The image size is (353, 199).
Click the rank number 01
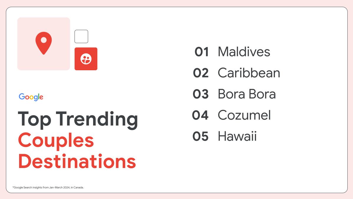point(202,52)
